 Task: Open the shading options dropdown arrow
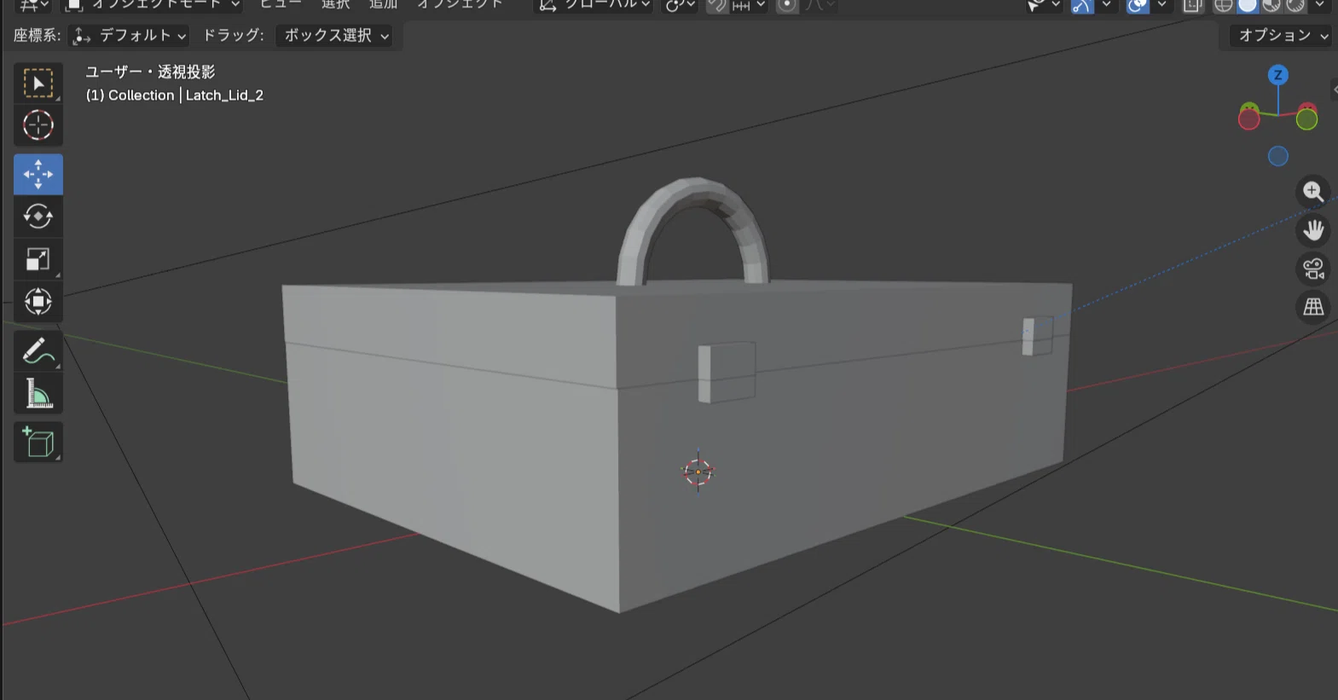(x=1319, y=5)
